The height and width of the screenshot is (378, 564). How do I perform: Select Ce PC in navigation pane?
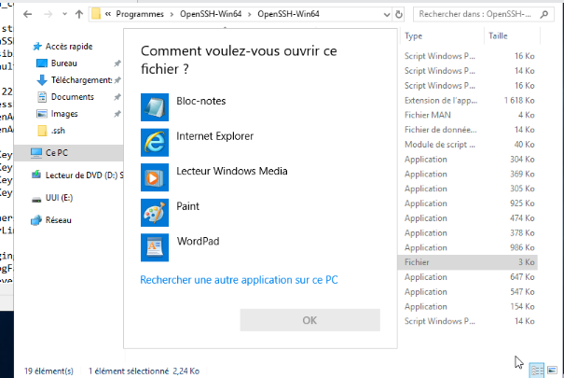(57, 152)
